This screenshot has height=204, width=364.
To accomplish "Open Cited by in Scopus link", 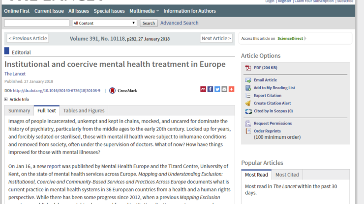I will [273, 111].
